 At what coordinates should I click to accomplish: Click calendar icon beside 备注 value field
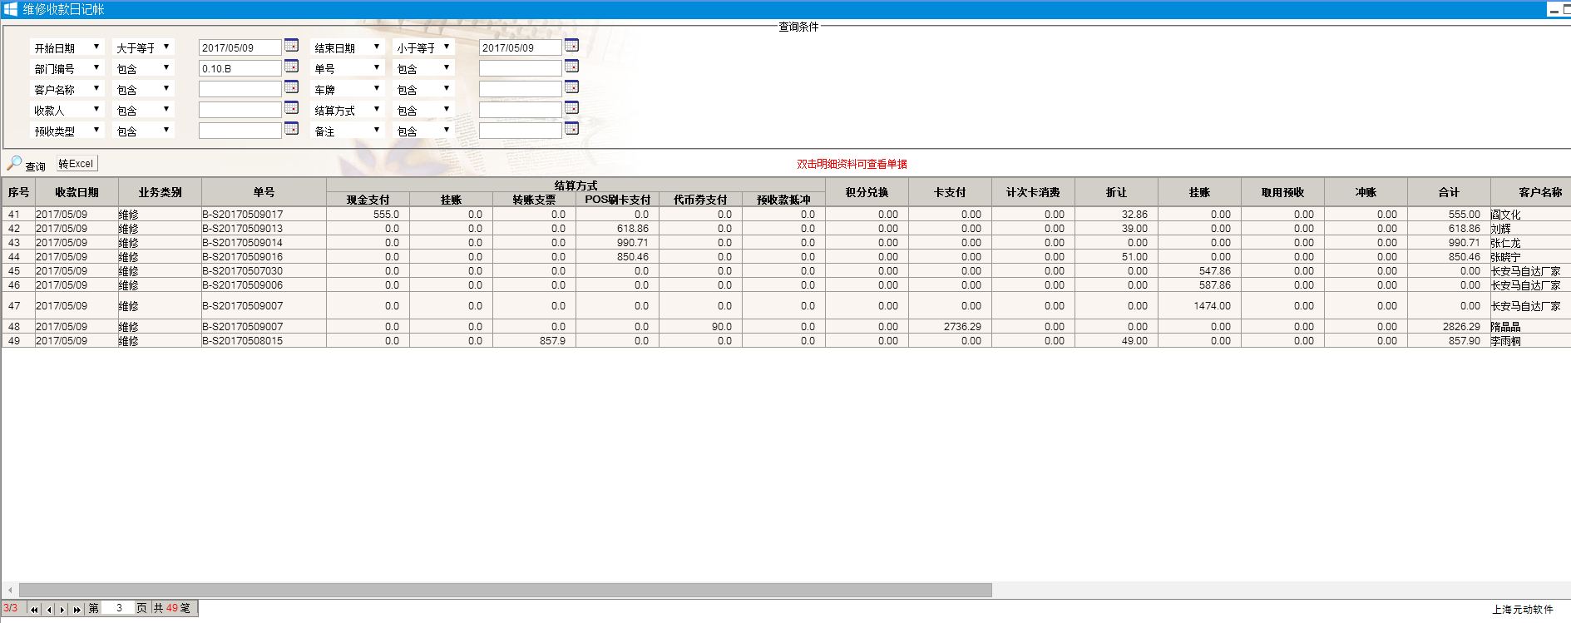pyautogui.click(x=571, y=129)
